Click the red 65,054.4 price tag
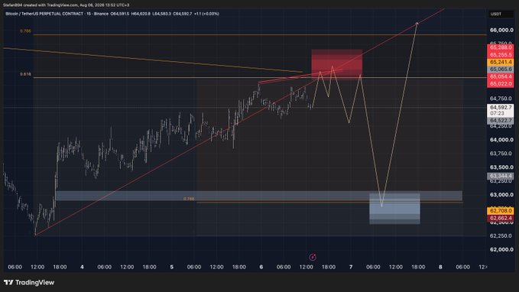Viewport: 519px width, 292px height. (501, 76)
